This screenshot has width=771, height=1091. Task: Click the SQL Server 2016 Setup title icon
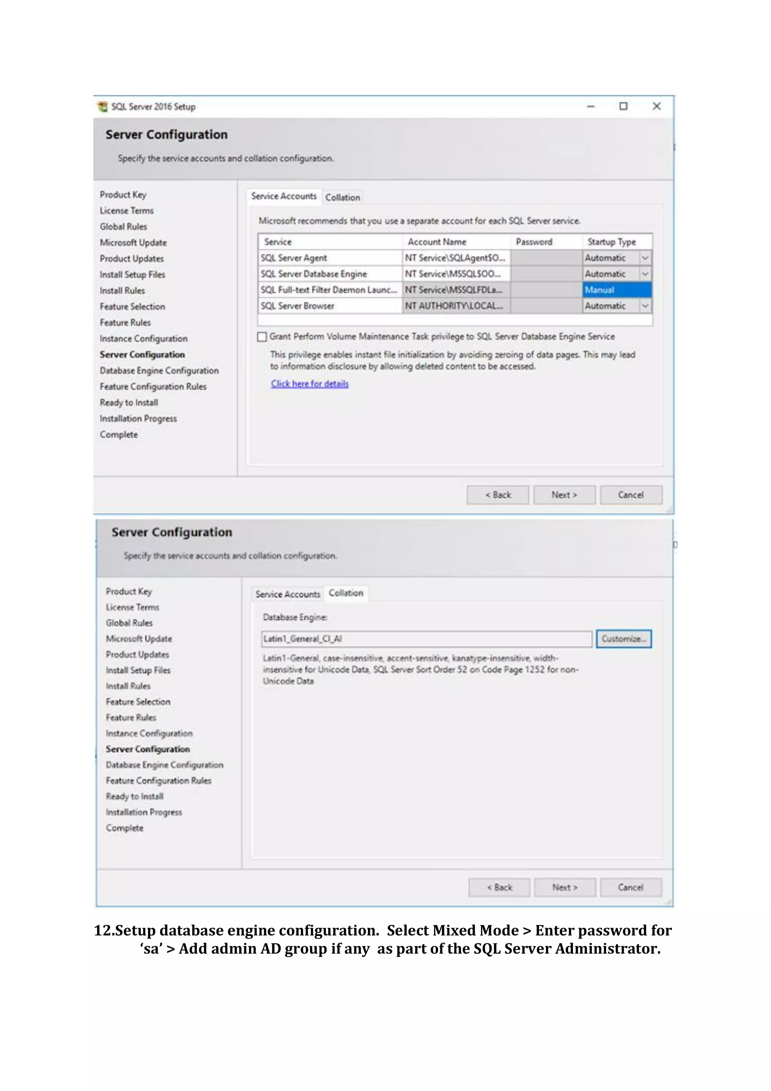(x=103, y=107)
